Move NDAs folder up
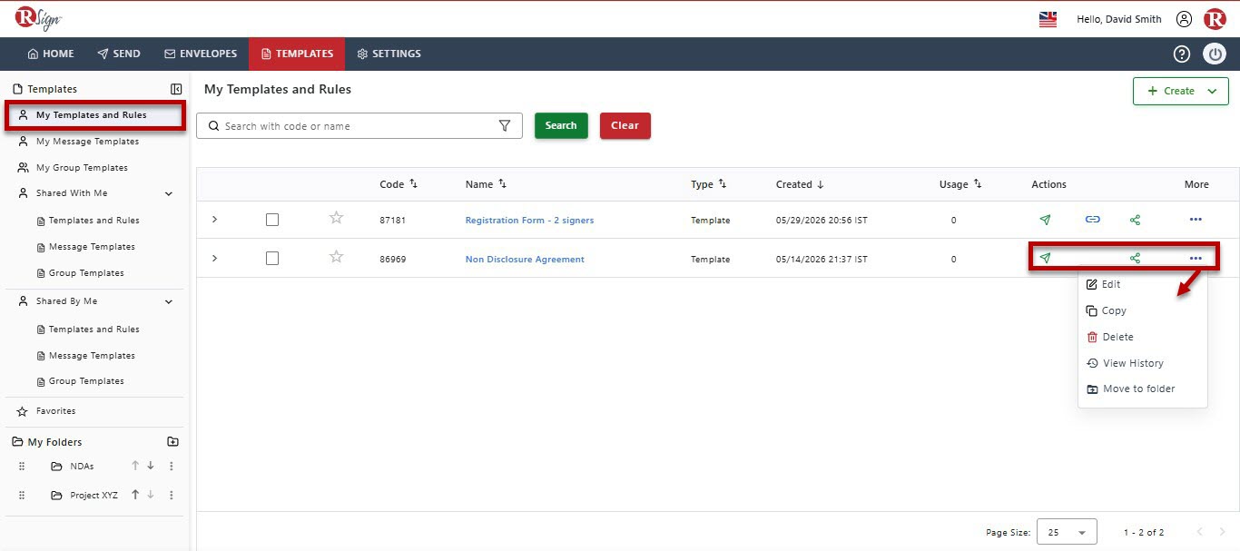 click(135, 466)
